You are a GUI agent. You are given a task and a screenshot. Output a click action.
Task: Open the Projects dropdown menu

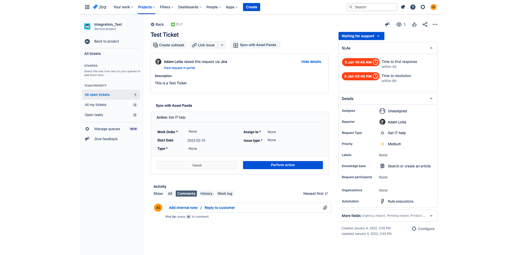point(146,7)
